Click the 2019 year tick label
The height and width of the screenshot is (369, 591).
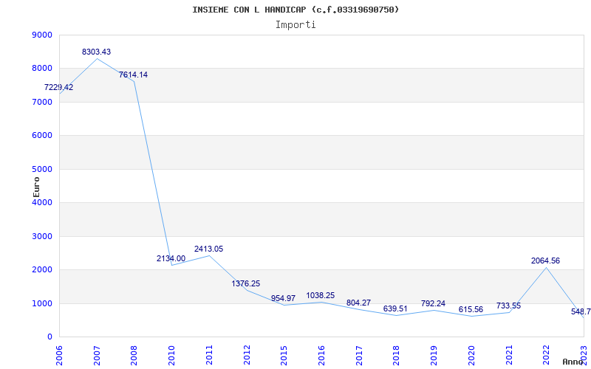[434, 356]
